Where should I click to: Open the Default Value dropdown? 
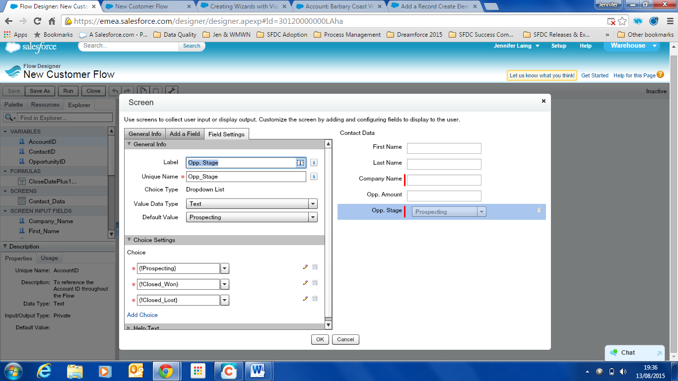click(x=313, y=217)
